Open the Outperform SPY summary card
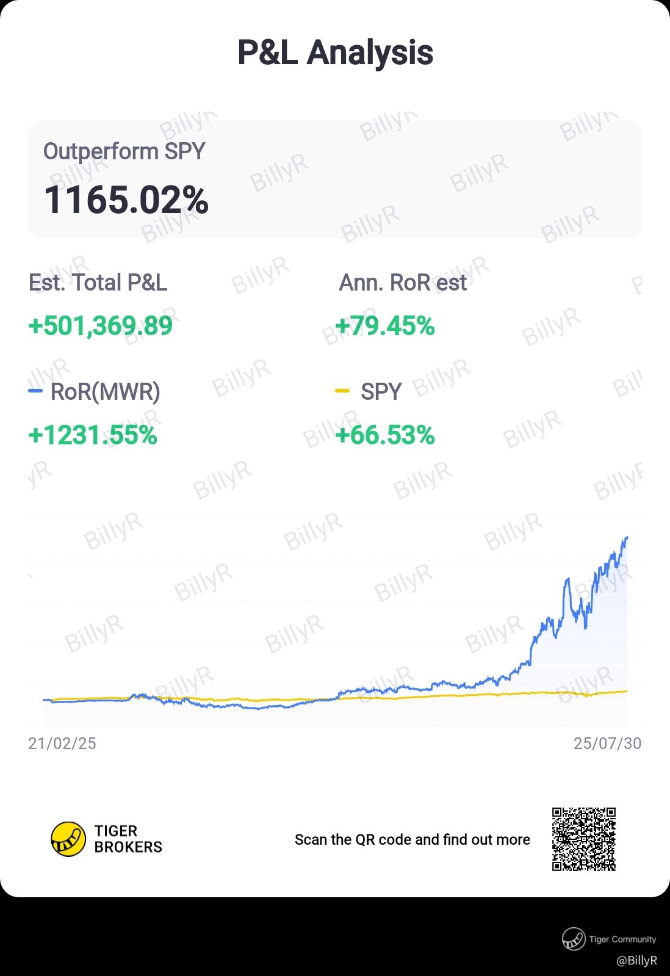This screenshot has height=976, width=670. click(x=335, y=179)
